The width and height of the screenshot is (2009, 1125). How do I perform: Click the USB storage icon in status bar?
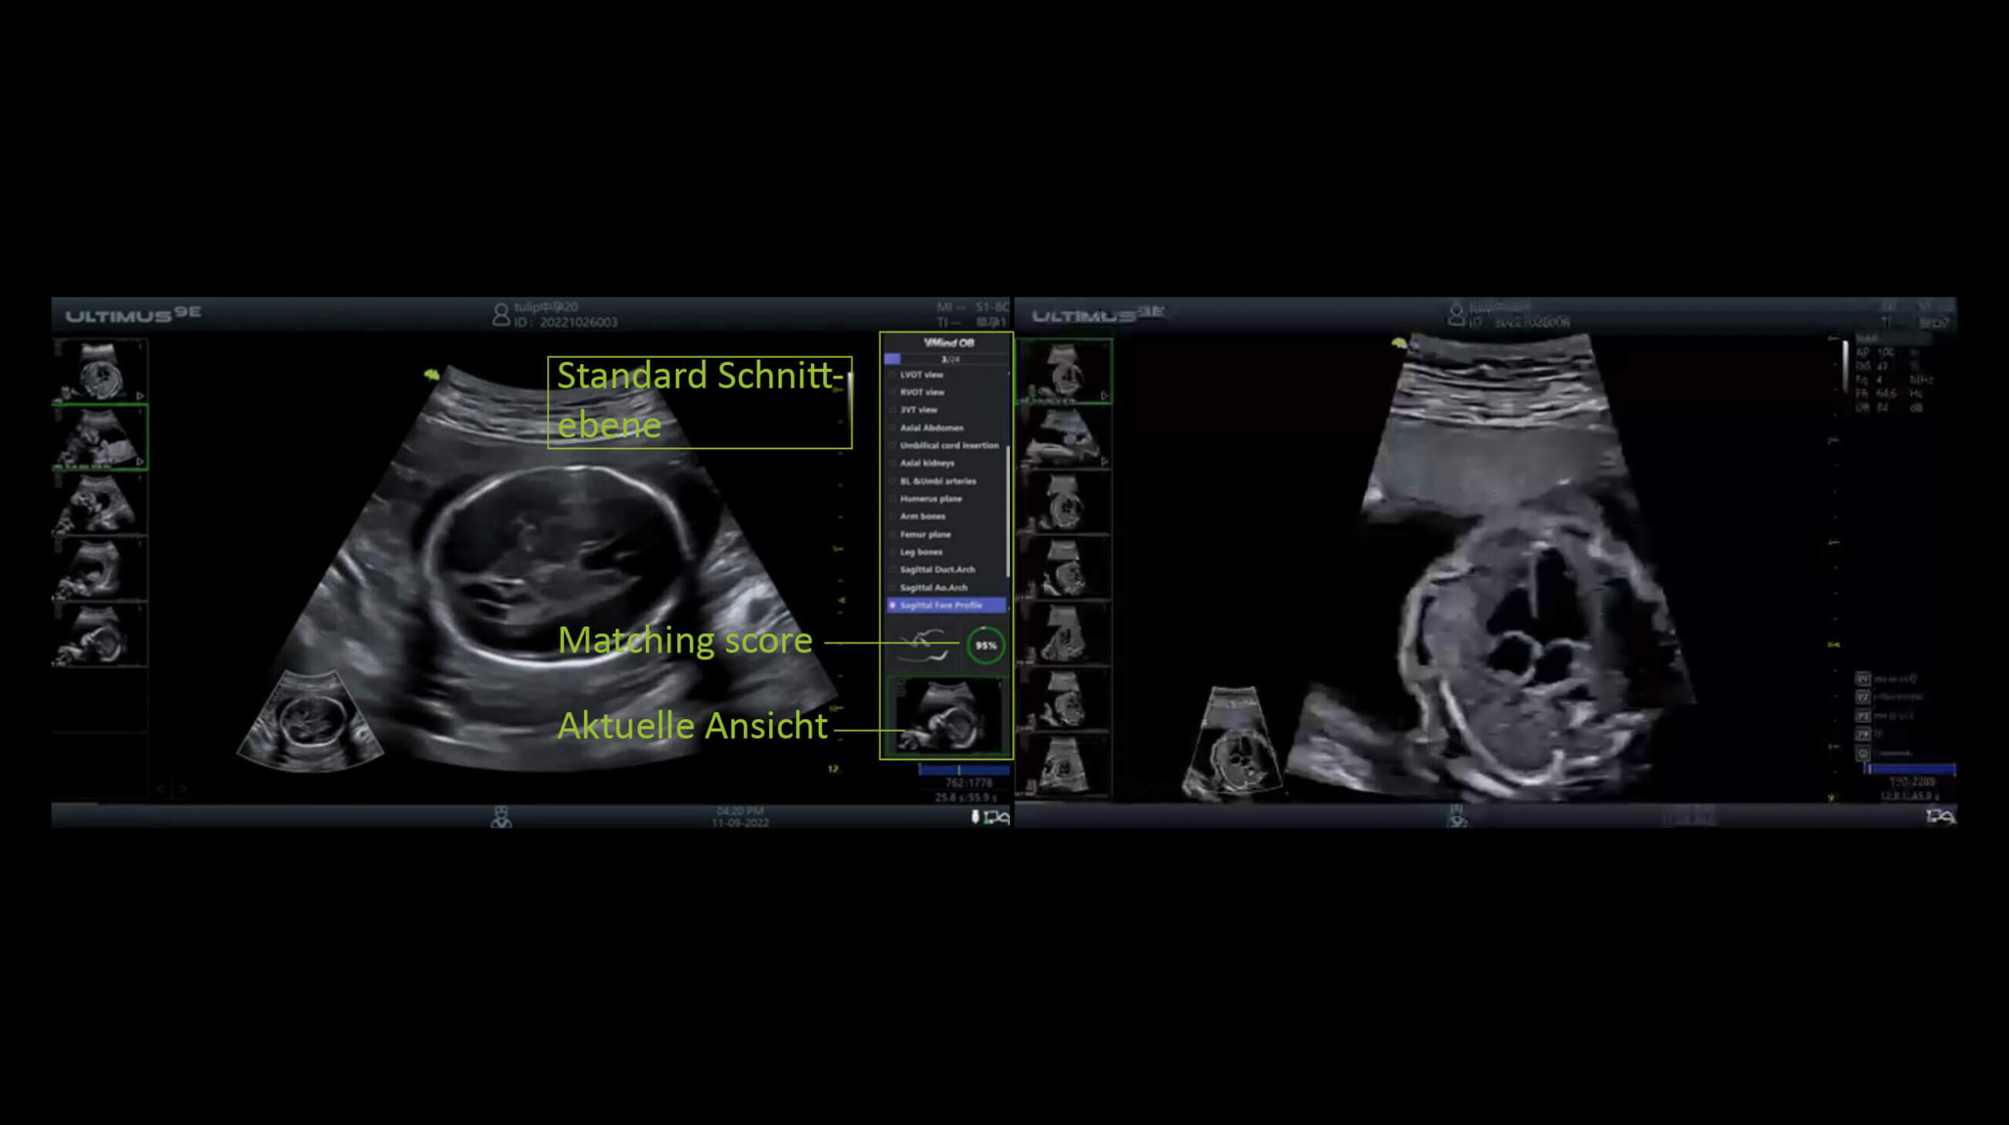coord(975,817)
